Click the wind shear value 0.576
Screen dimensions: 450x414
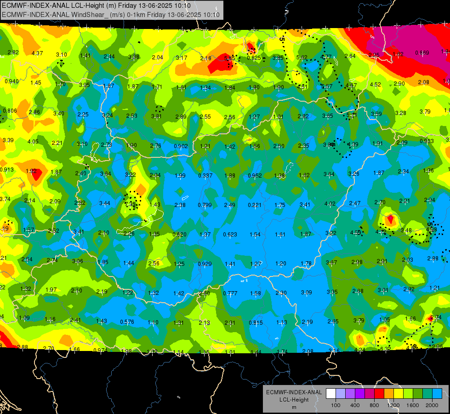(127, 322)
